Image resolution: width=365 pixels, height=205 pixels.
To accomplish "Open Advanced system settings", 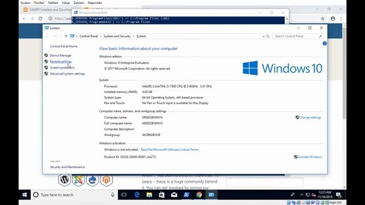I will pyautogui.click(x=67, y=73).
